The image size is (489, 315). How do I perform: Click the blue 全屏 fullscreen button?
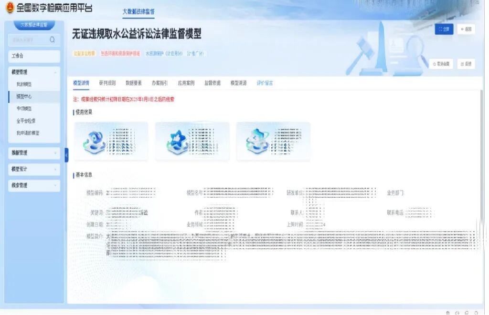click(x=444, y=30)
